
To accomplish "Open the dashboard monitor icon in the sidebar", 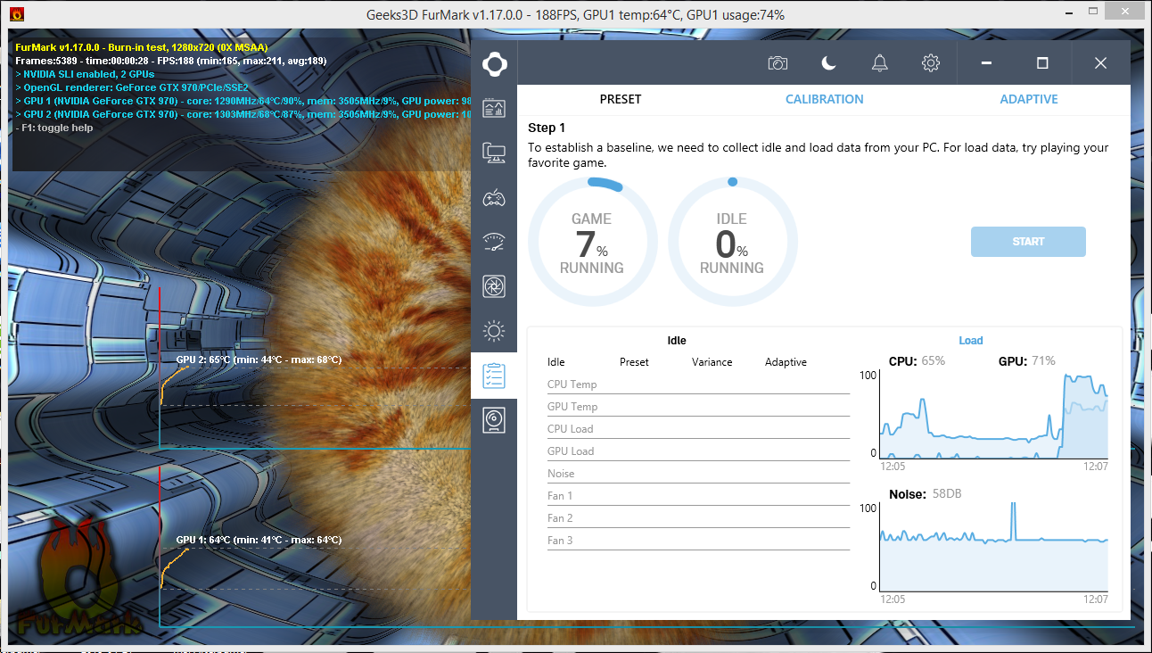I will pos(494,108).
